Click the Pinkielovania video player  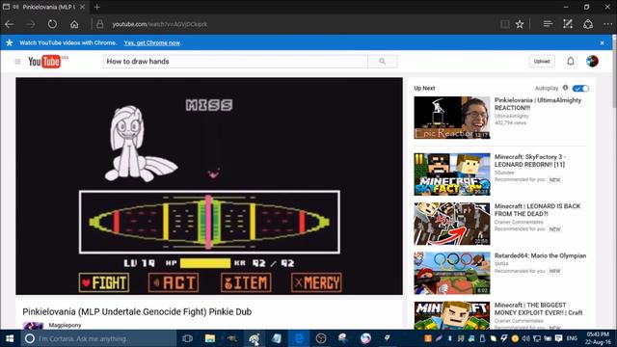point(209,186)
